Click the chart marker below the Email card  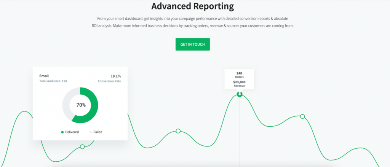coord(82,146)
